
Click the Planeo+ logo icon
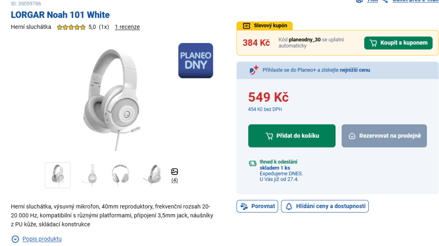tap(253, 70)
